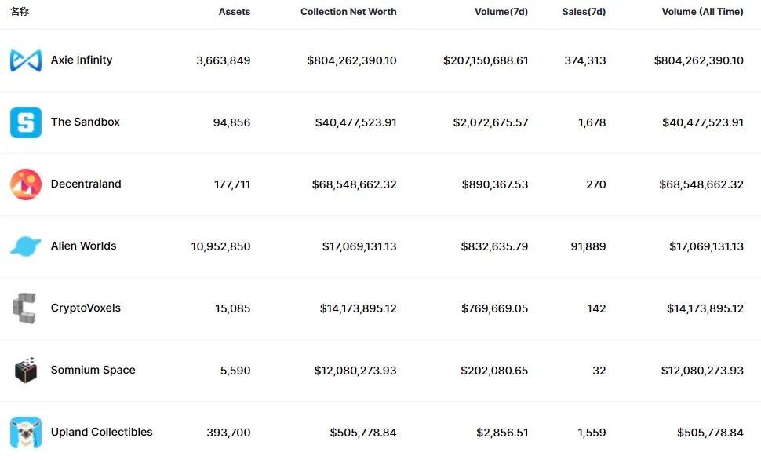Click The Sandbox blue S icon
This screenshot has width=761, height=460.
(26, 122)
